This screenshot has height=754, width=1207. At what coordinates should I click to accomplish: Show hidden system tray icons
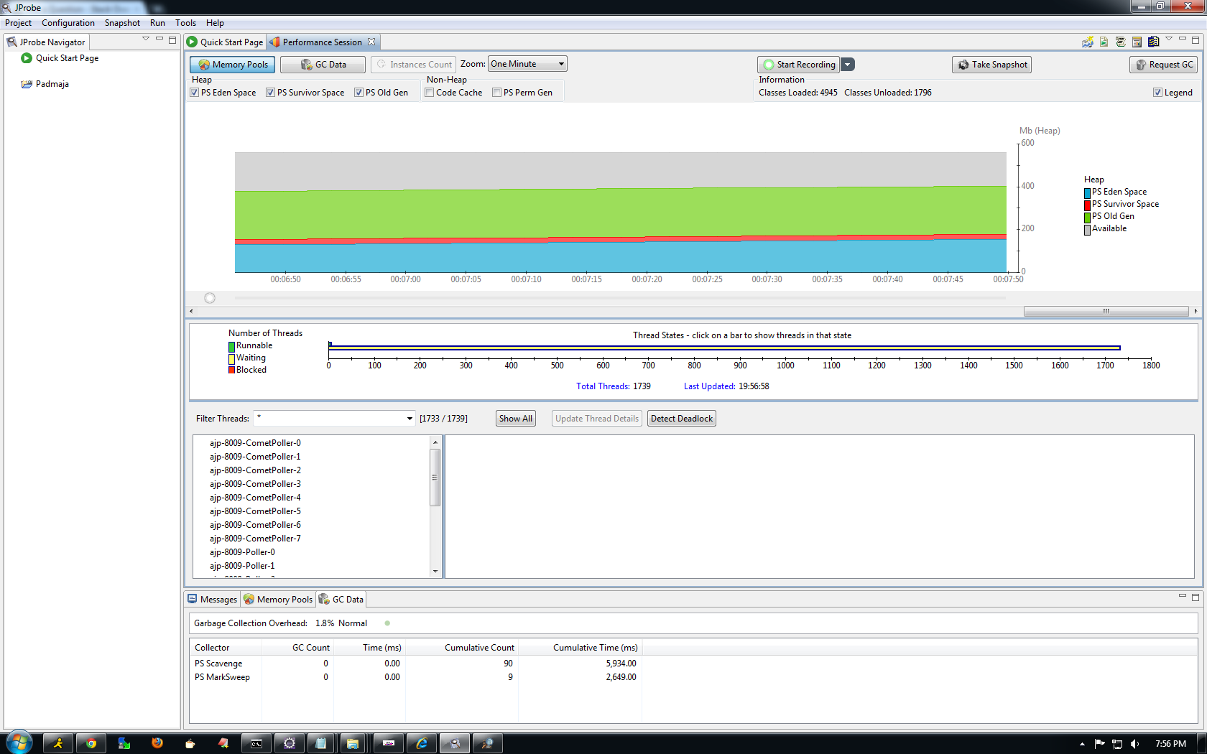[x=1082, y=744]
